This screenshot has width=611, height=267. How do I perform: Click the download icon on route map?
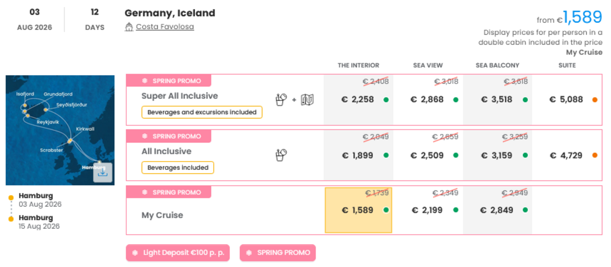[x=103, y=173]
